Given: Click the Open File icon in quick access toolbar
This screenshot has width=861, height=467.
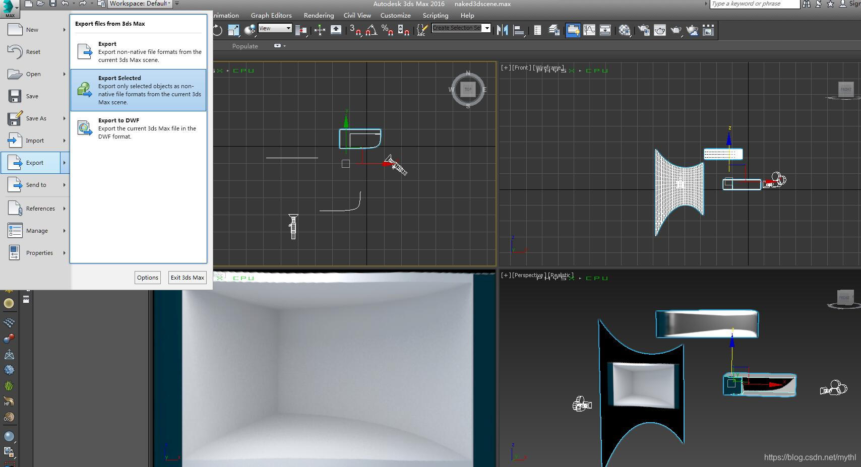Looking at the screenshot, I should coord(40,4).
